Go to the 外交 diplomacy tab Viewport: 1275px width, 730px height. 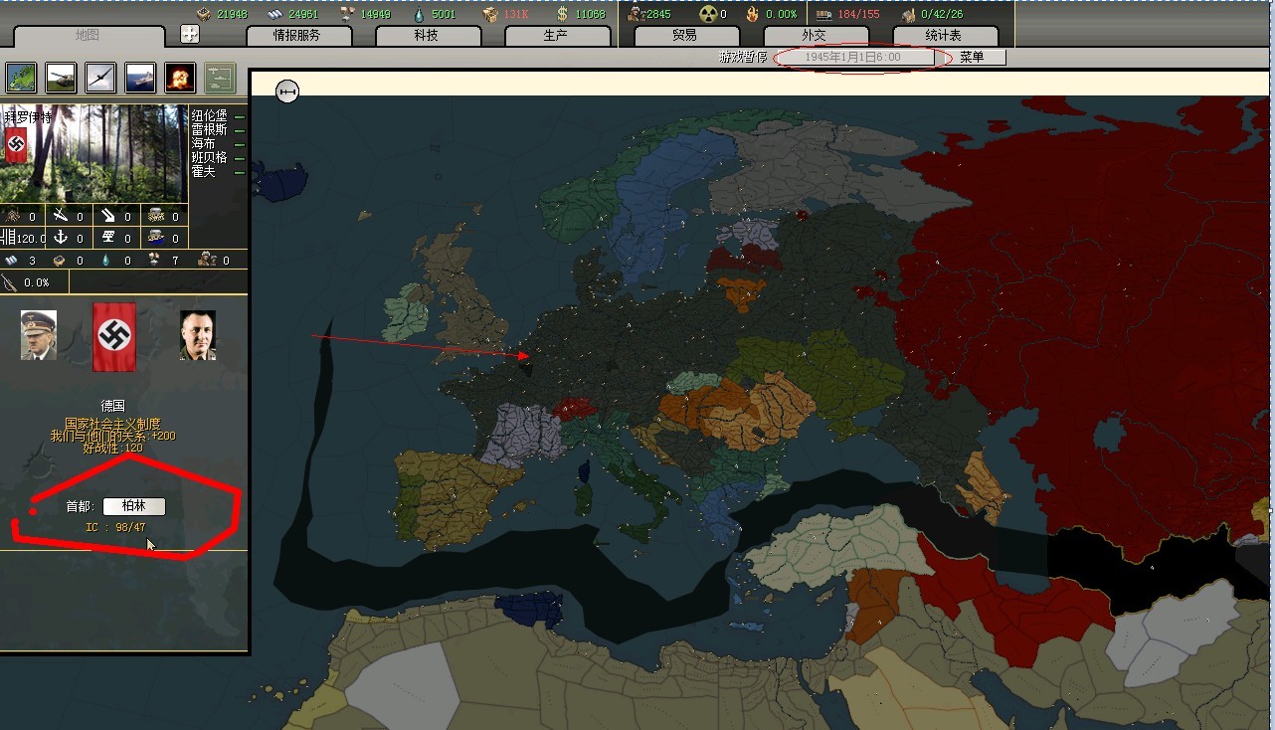point(815,36)
